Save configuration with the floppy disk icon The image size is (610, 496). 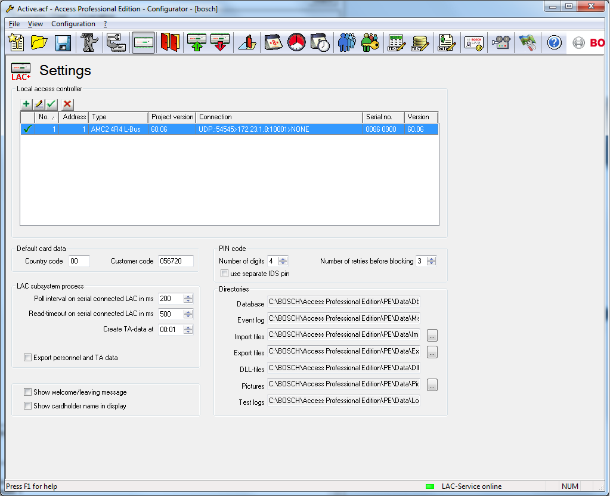tap(63, 42)
